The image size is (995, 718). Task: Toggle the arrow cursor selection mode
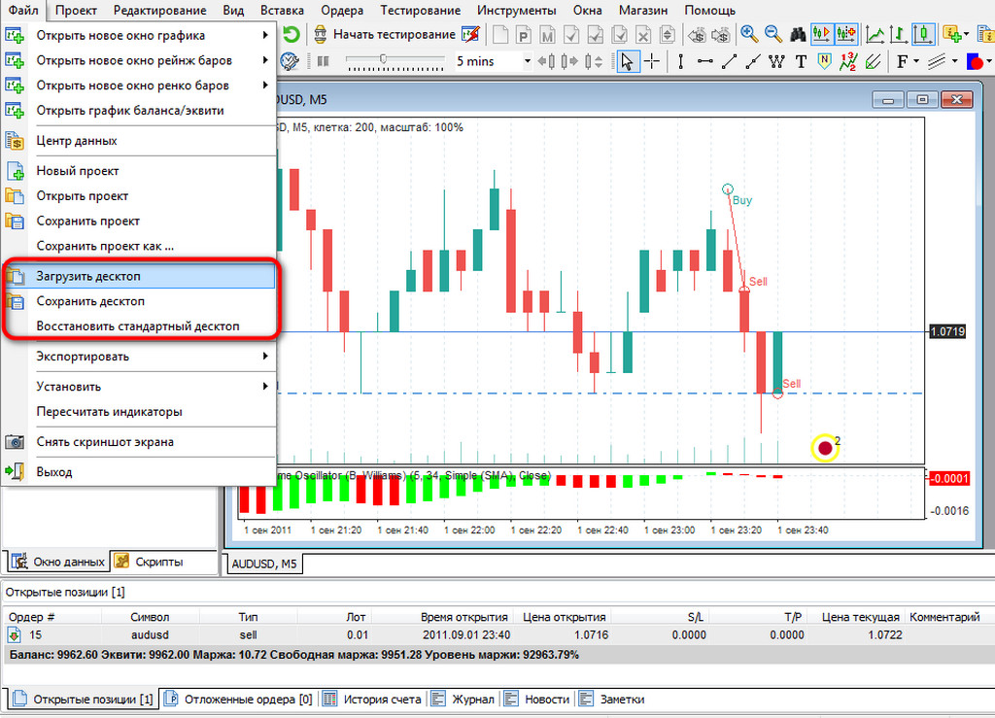[627, 60]
